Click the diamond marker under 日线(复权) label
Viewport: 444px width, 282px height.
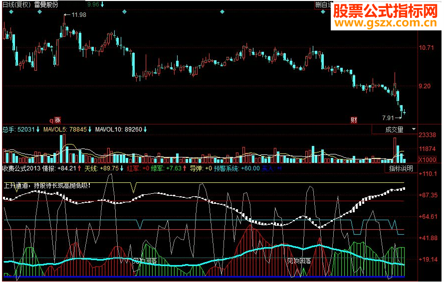click(11, 12)
